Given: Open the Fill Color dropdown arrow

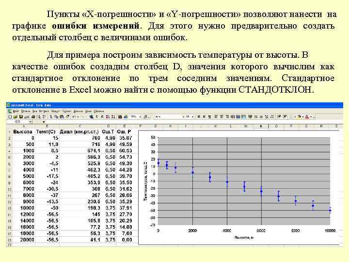Looking at the screenshot, I should 303,117.
